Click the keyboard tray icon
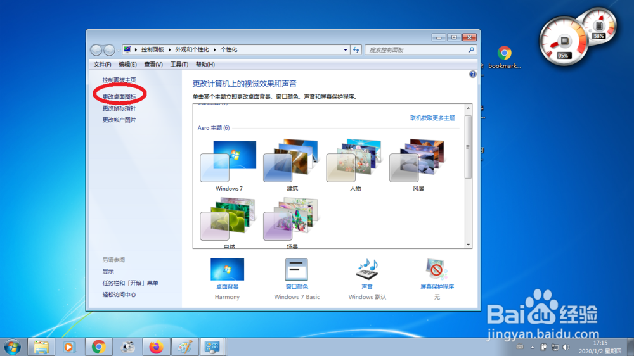634x356 pixels. coord(520,346)
